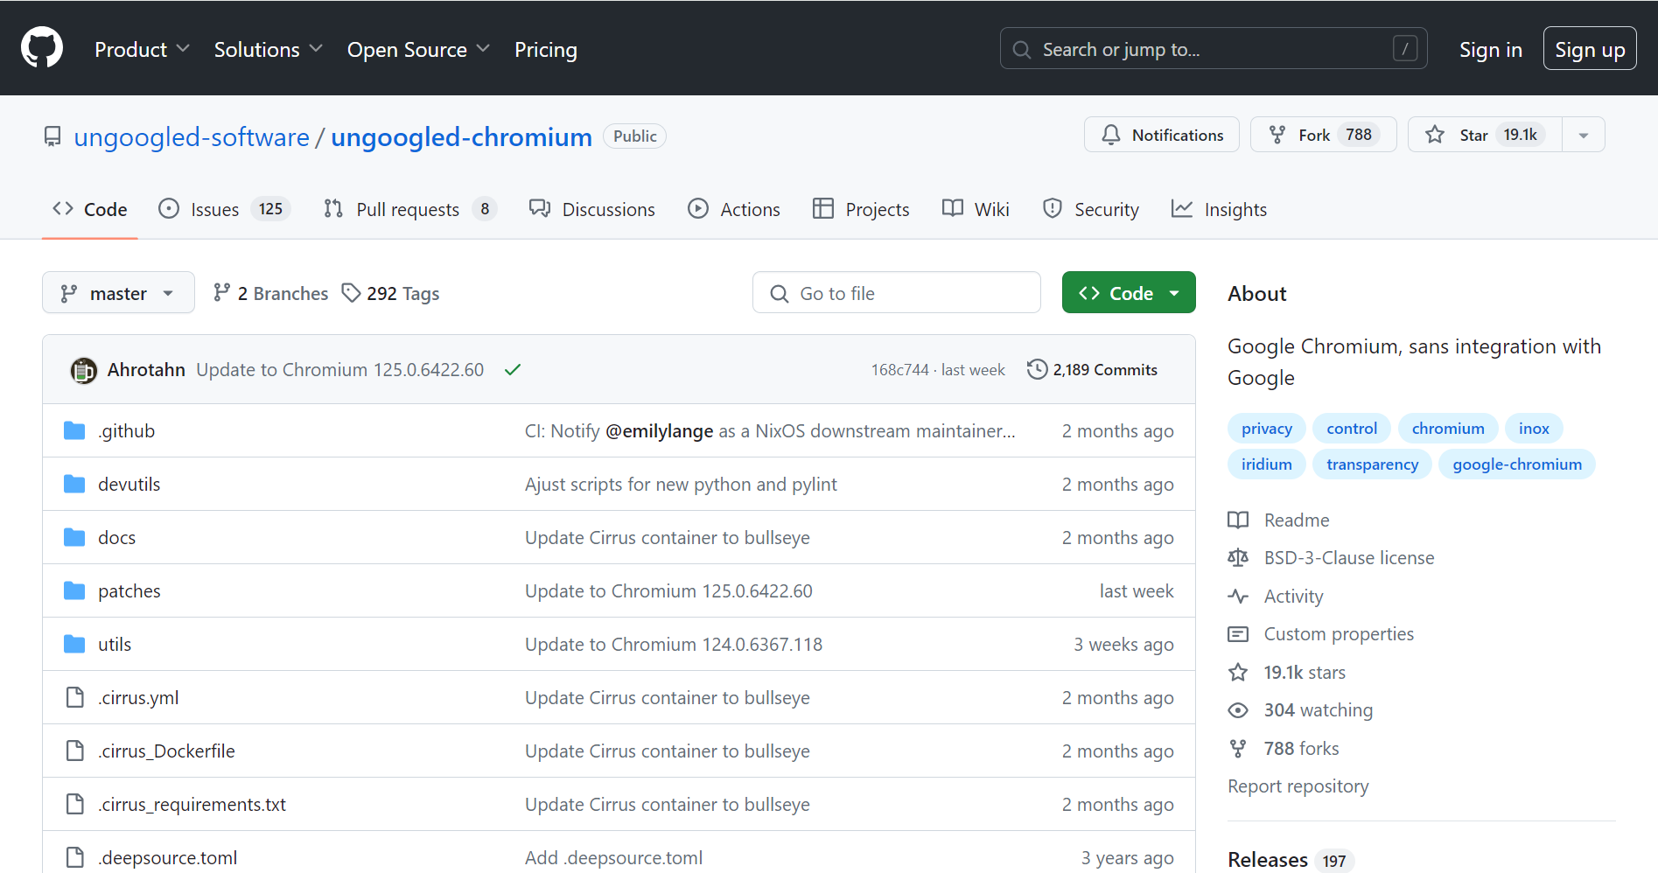Viewport: 1658px width, 873px height.
Task: Click the Public repository badge
Action: 633,136
